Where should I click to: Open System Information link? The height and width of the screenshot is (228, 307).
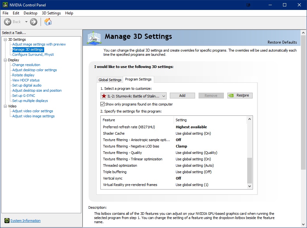coord(26,221)
